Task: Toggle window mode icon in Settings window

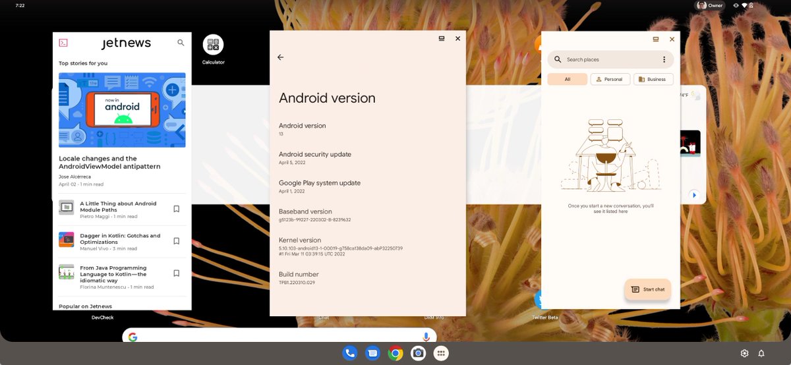Action: click(442, 38)
